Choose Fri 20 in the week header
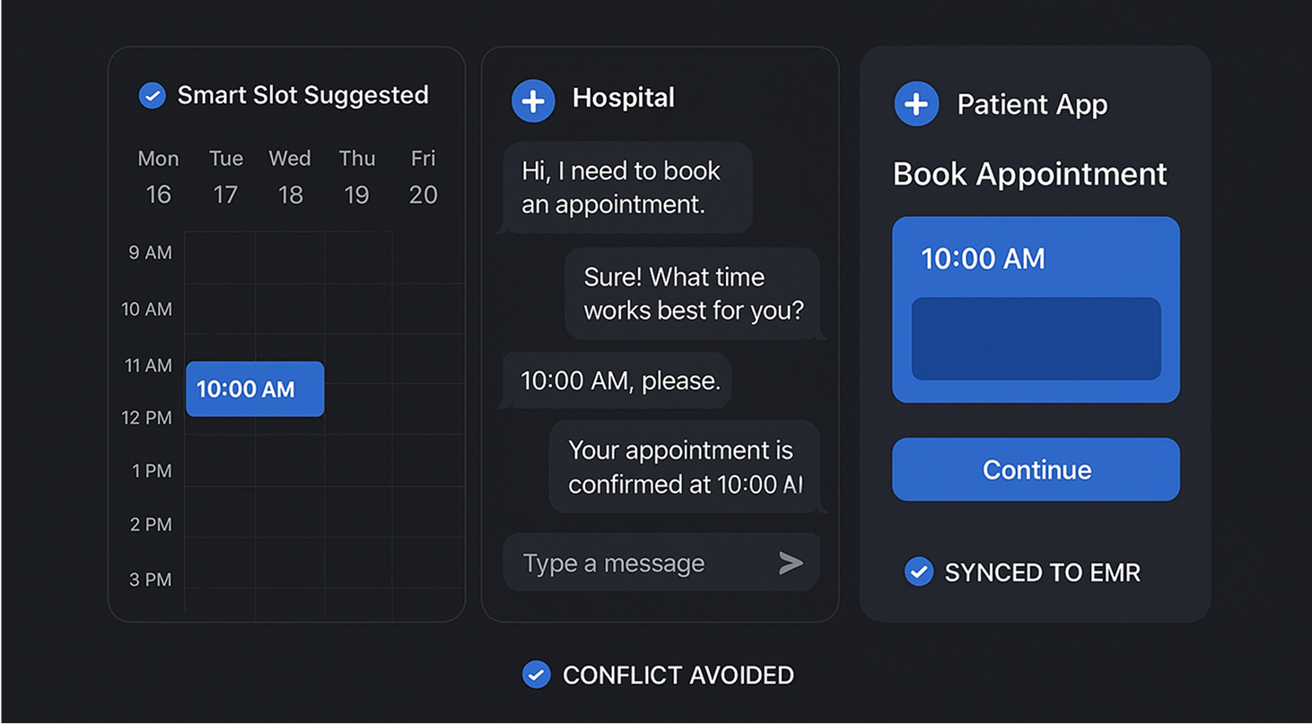The width and height of the screenshot is (1312, 724). click(x=423, y=177)
